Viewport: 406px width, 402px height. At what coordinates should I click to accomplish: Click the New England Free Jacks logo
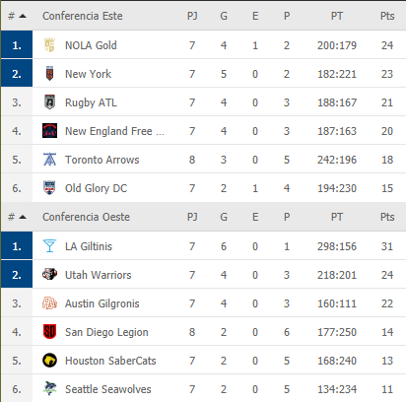[49, 131]
